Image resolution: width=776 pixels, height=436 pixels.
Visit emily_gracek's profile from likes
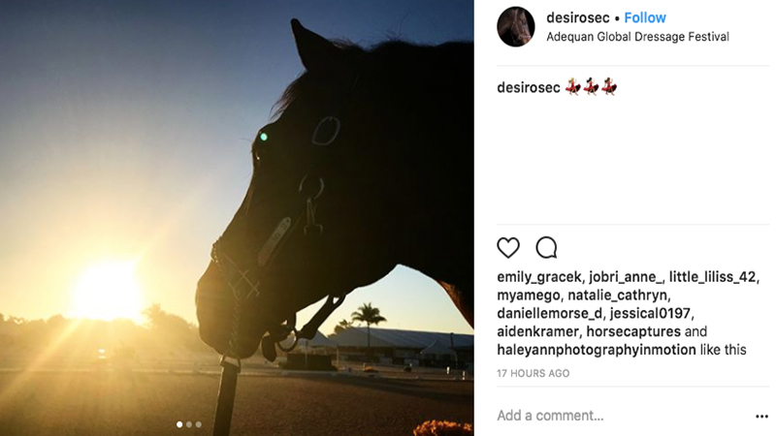coord(538,276)
